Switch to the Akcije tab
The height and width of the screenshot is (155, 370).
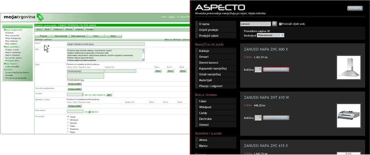pyautogui.click(x=113, y=36)
